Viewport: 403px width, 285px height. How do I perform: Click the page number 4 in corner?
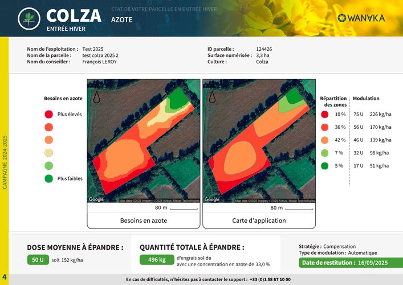(4, 277)
